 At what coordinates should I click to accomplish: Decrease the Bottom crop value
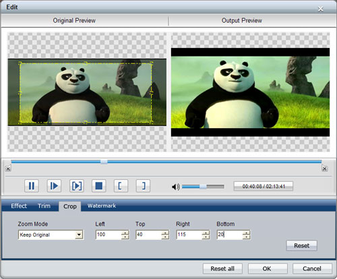pos(247,237)
